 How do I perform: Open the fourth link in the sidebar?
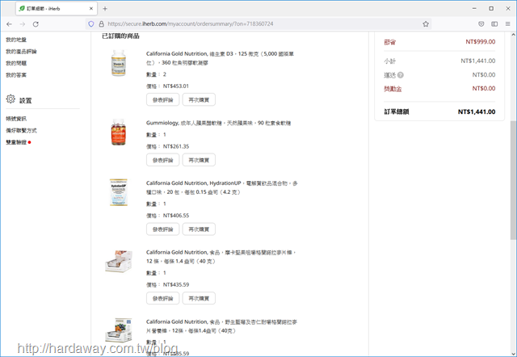click(x=16, y=75)
